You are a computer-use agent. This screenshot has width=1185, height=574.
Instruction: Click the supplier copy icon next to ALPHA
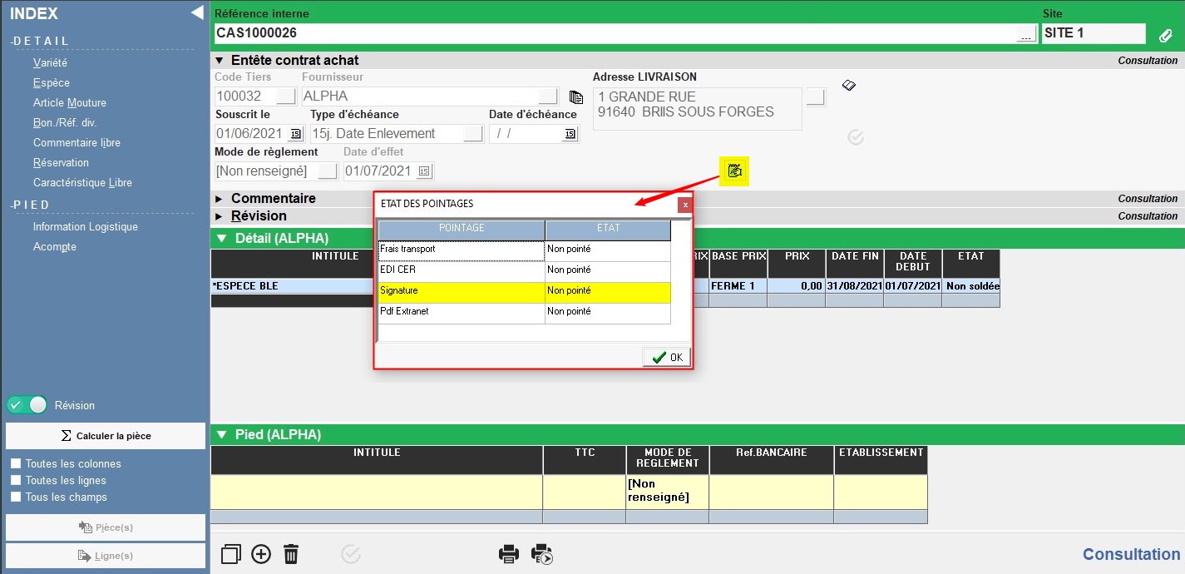click(x=575, y=96)
